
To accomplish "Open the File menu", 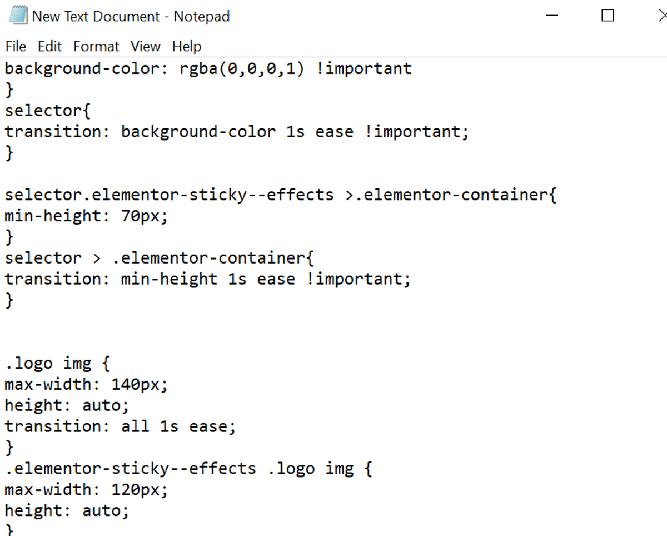I will click(x=16, y=46).
